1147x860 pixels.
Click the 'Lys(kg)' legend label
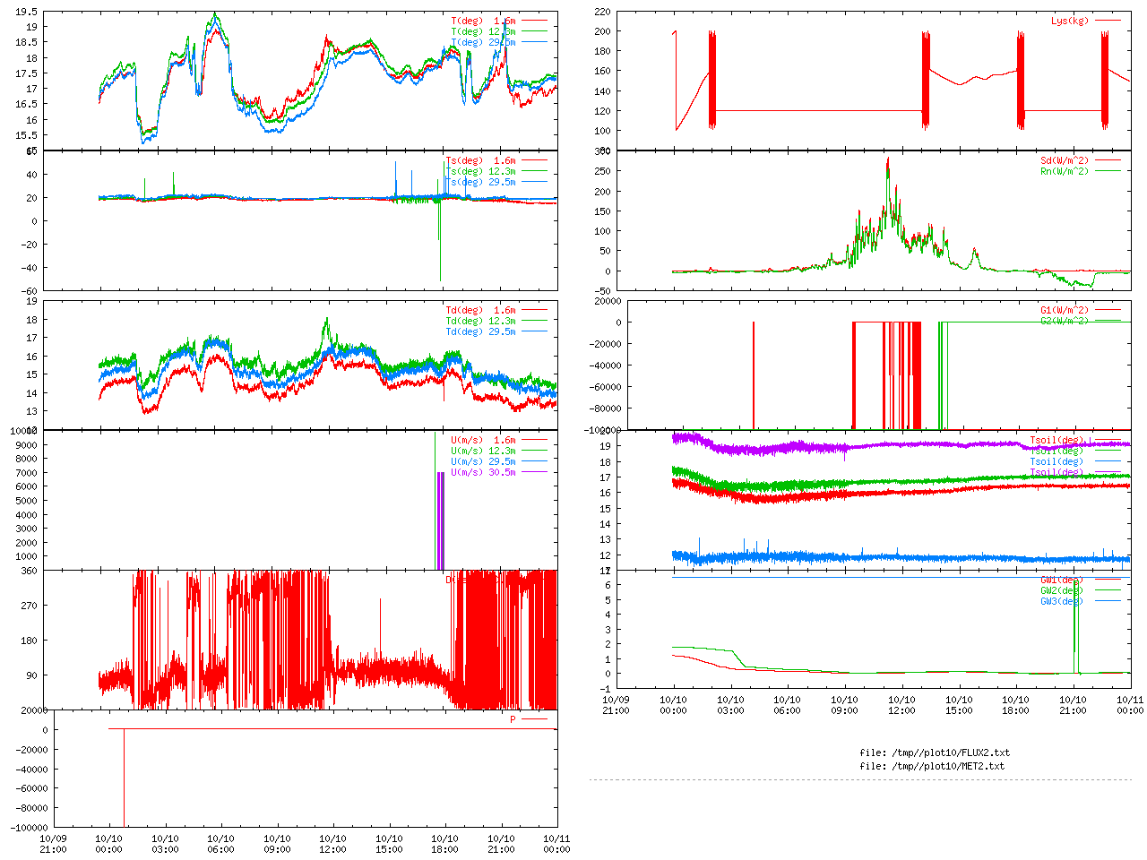click(1070, 21)
